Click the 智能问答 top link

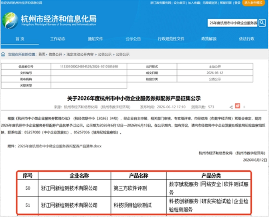coord(226,3)
